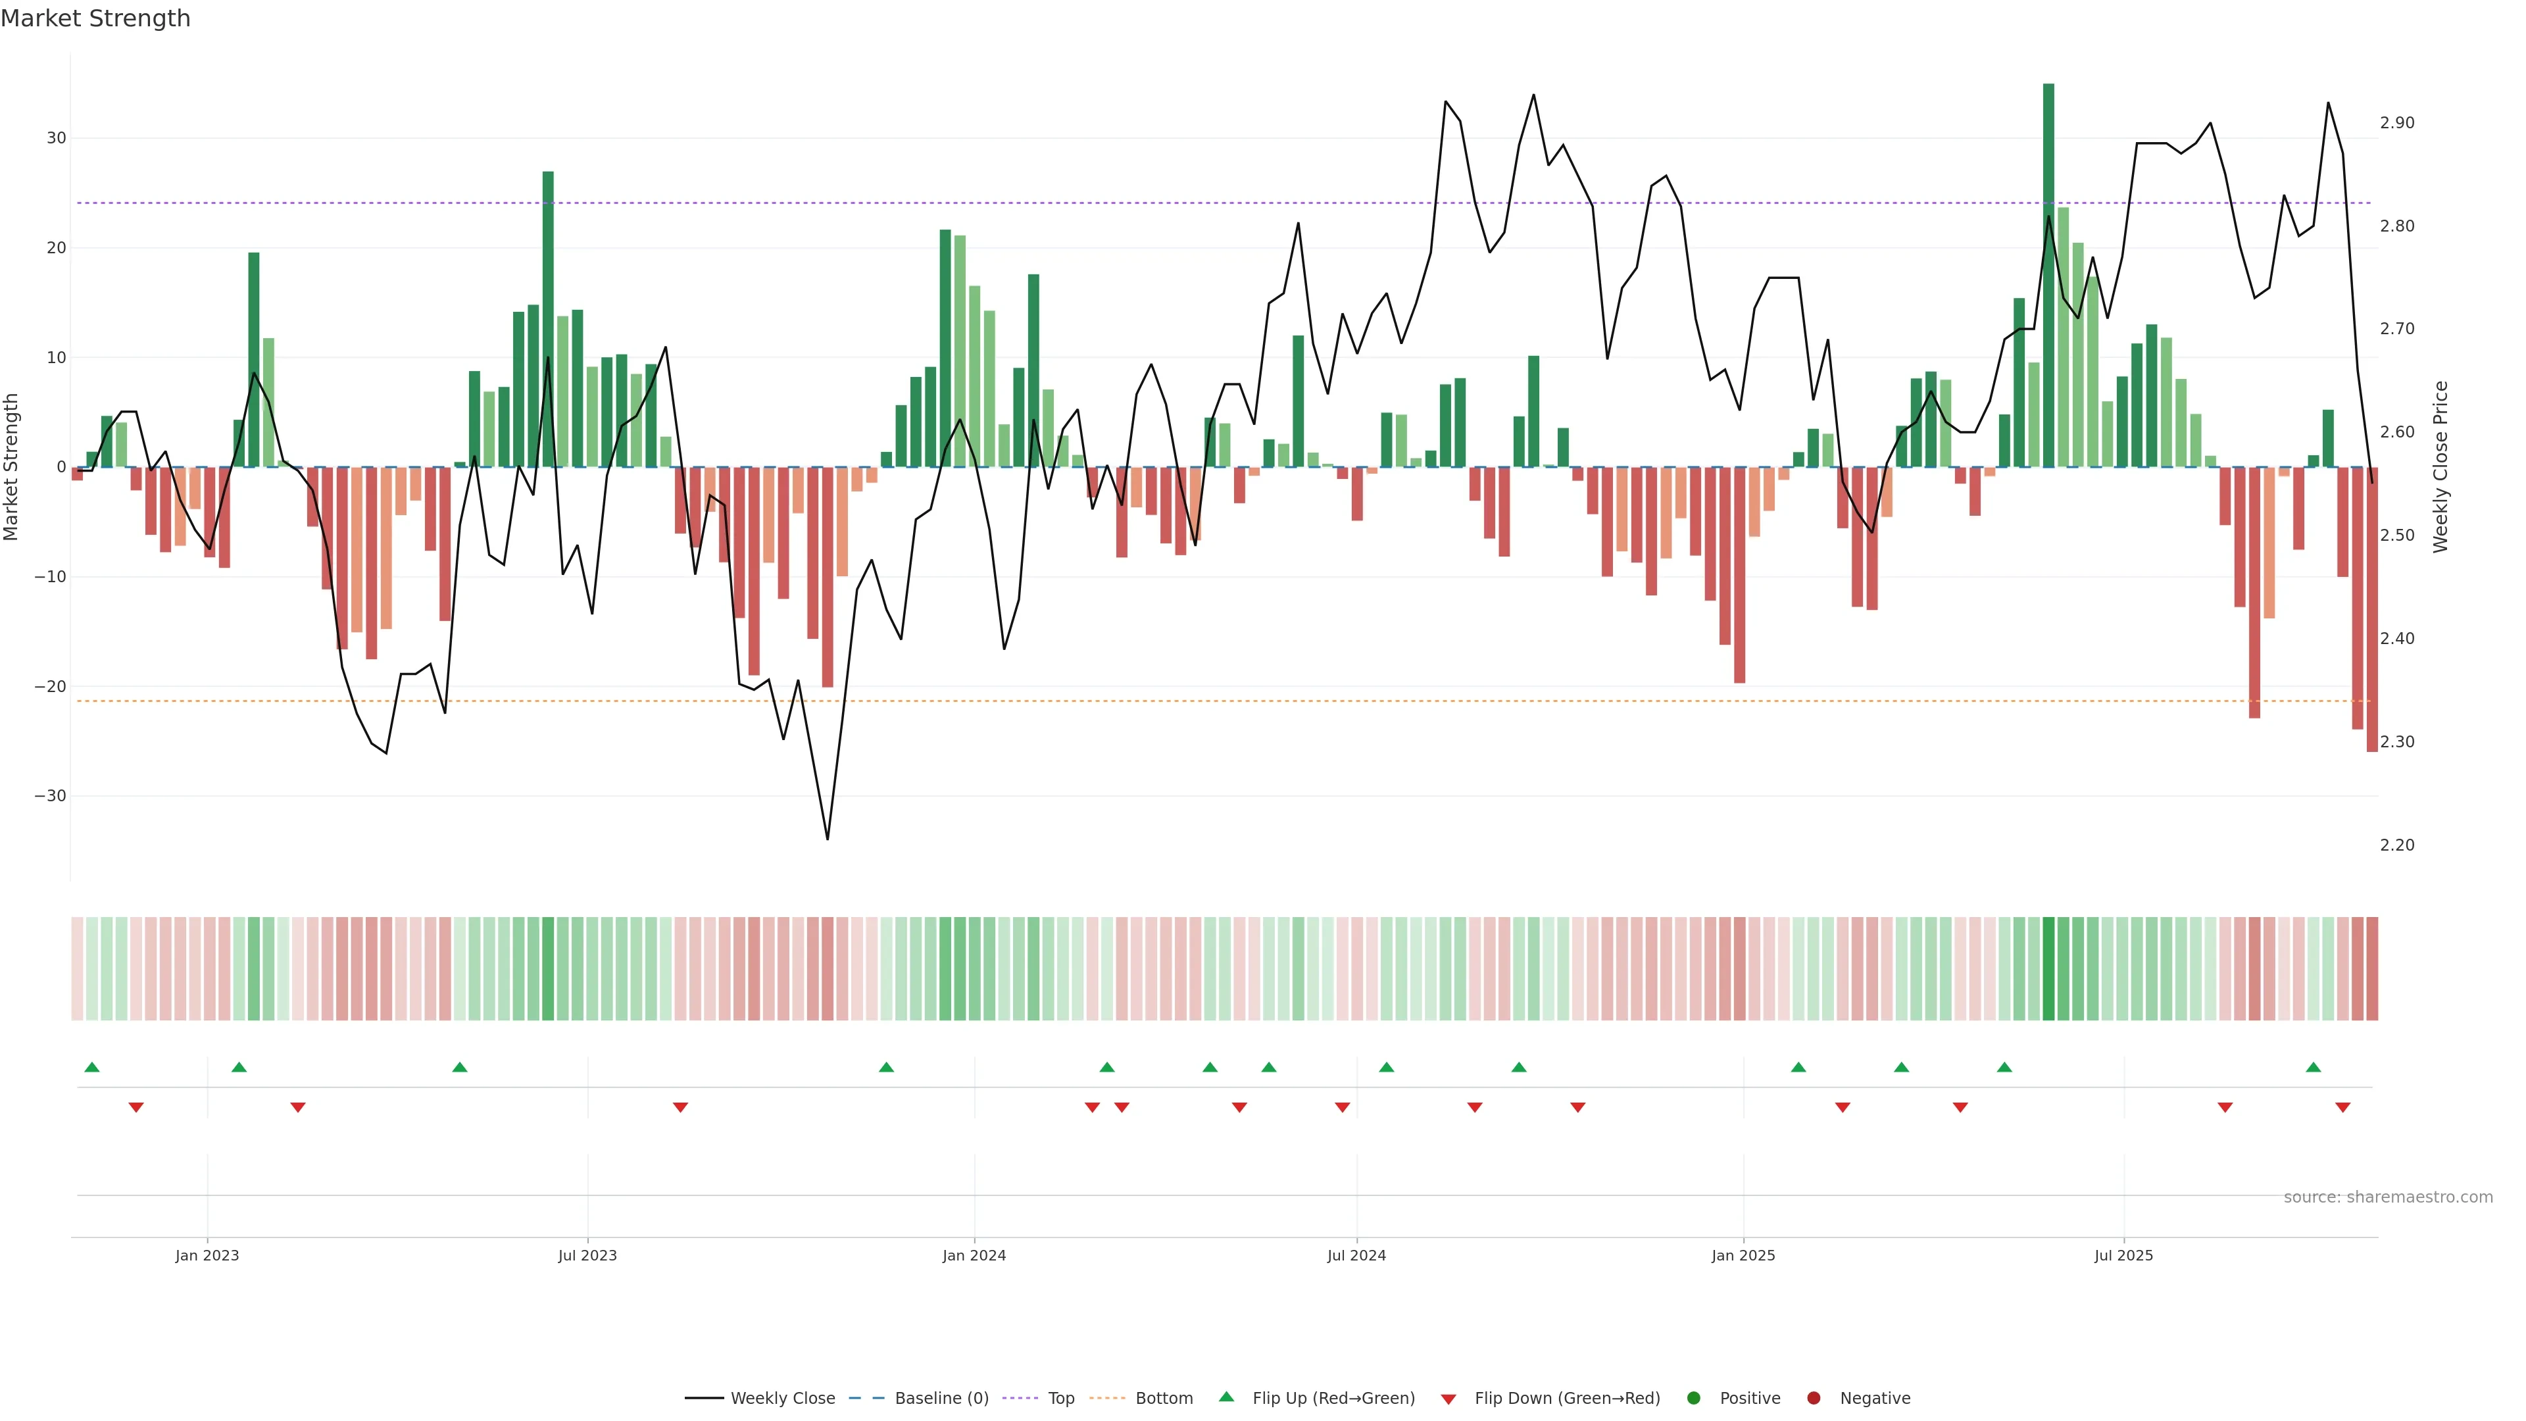2526x1421 pixels.
Task: Click the Flip Down red triangle legend icon
Action: tap(1449, 1399)
